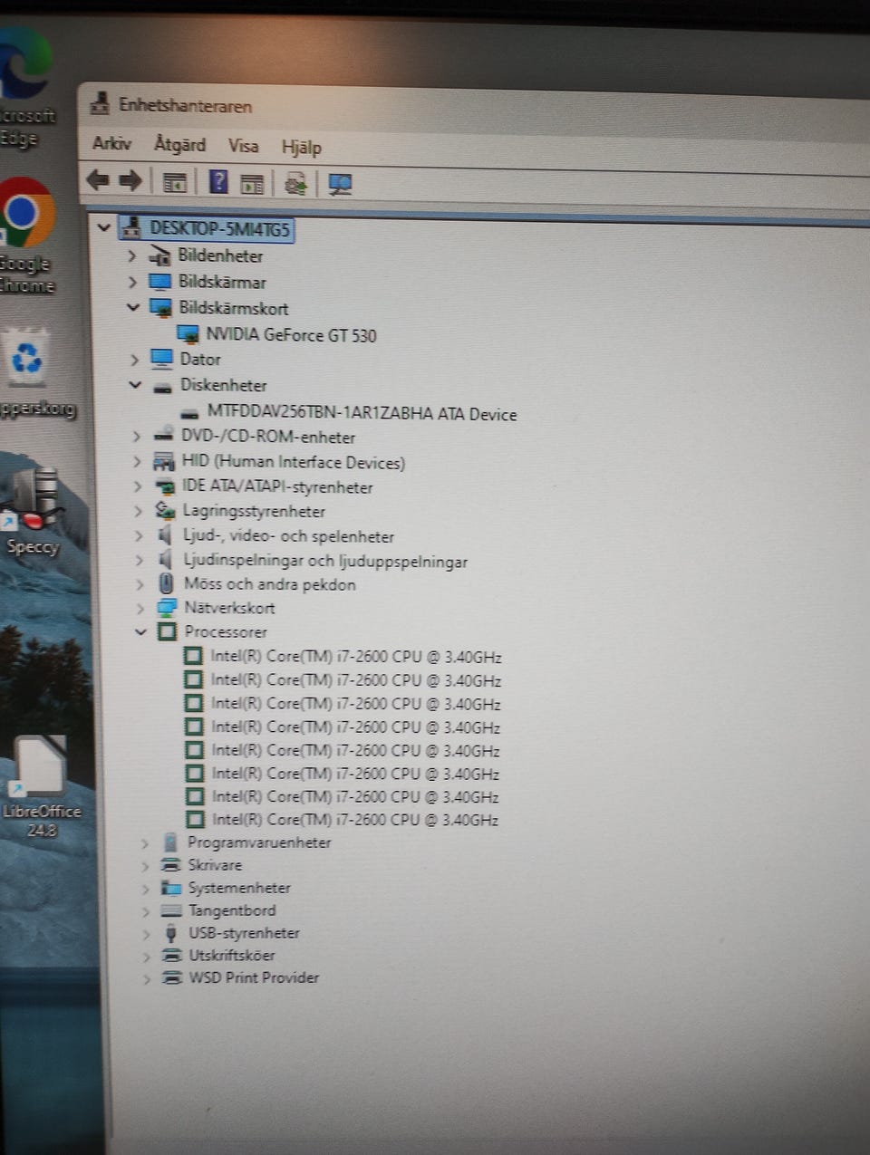
Task: Collapse the Diskenheter category
Action: 135,385
